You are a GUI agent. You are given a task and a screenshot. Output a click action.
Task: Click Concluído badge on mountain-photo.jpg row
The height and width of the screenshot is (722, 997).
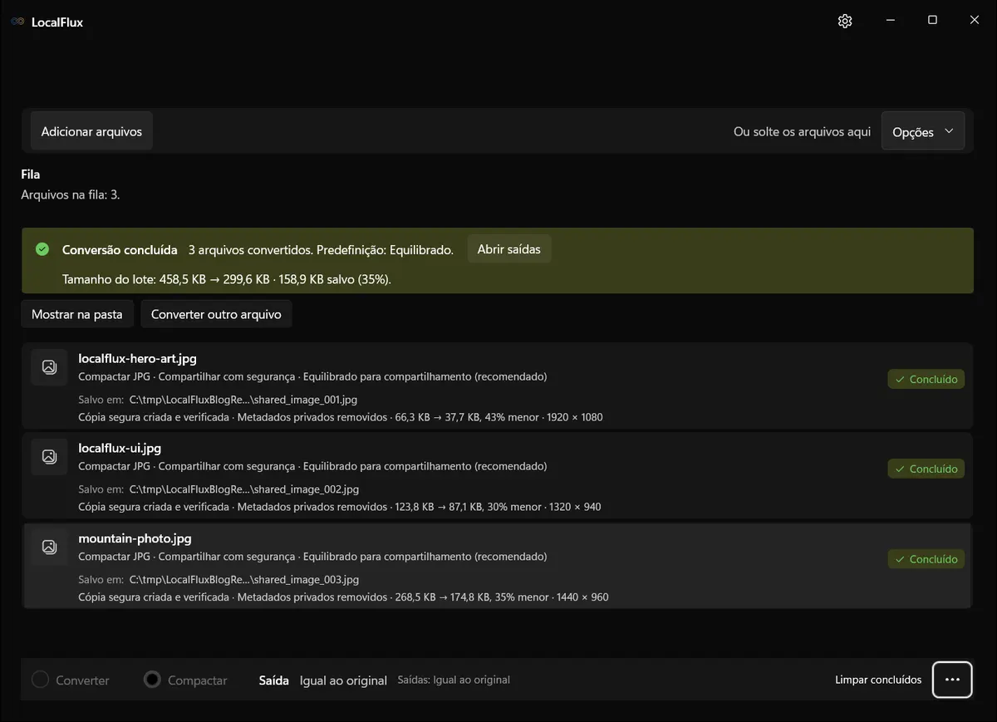[926, 559]
